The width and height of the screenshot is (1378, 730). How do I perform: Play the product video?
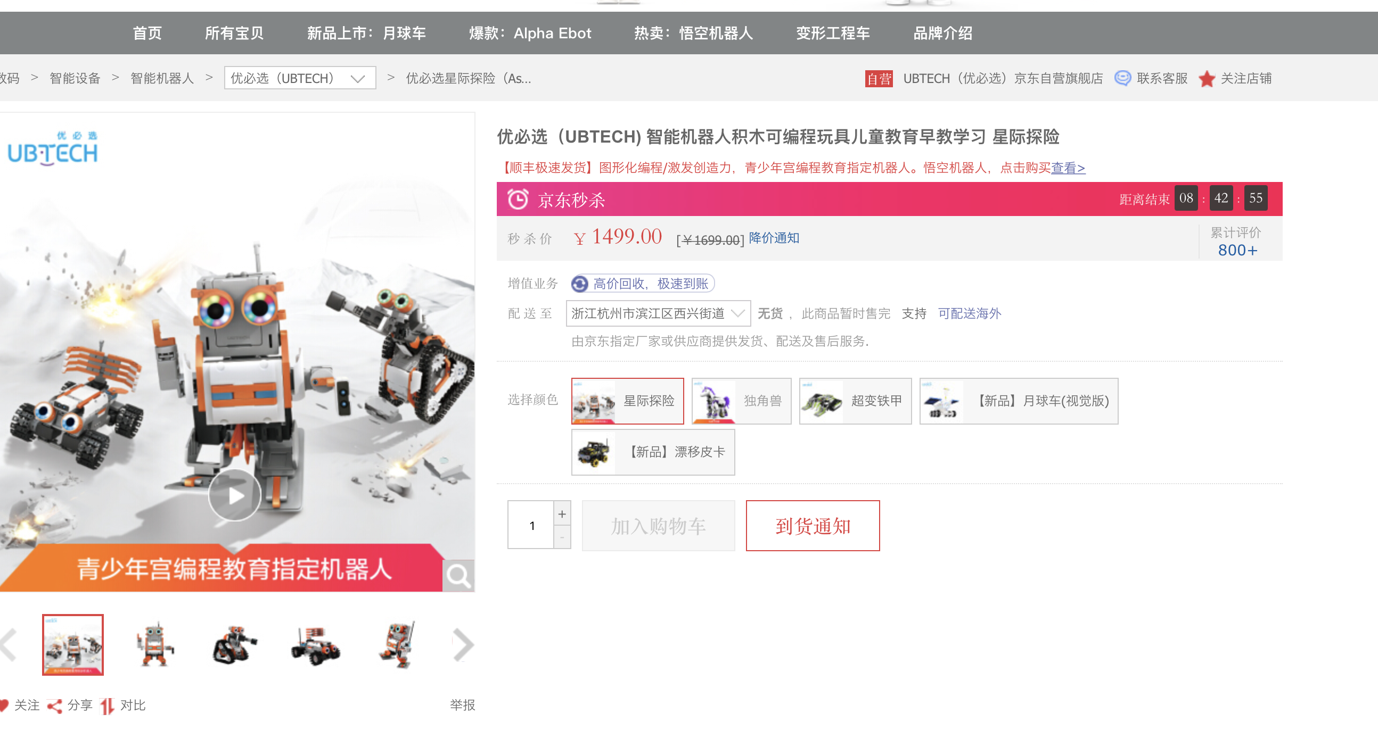tap(234, 495)
